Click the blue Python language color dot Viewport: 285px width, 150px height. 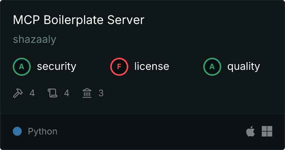[x=17, y=131]
